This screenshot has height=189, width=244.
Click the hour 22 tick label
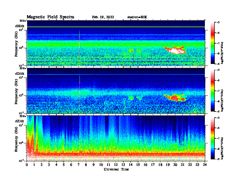(x=190, y=165)
